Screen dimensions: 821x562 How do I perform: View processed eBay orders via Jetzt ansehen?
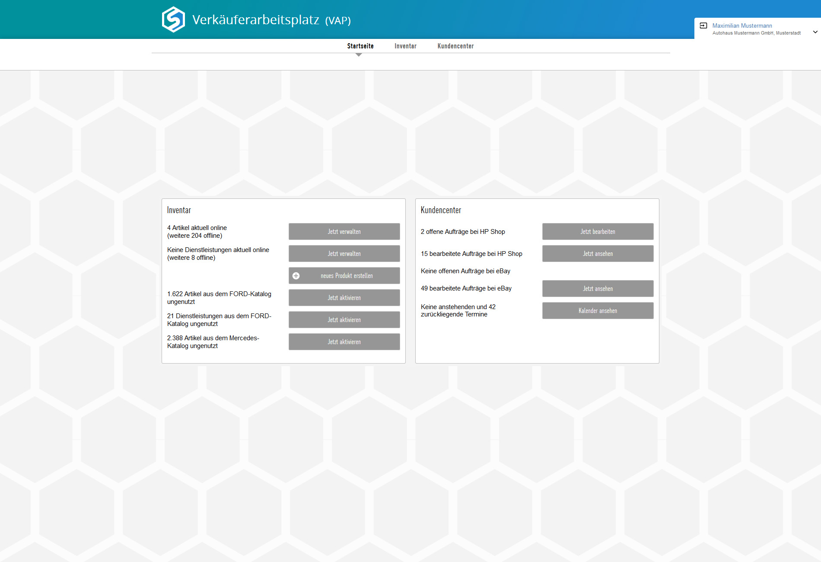[598, 289]
